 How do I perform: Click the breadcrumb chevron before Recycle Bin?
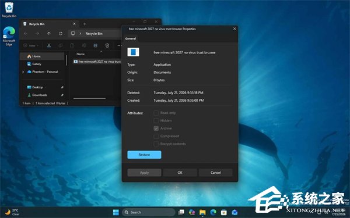tap(80, 34)
